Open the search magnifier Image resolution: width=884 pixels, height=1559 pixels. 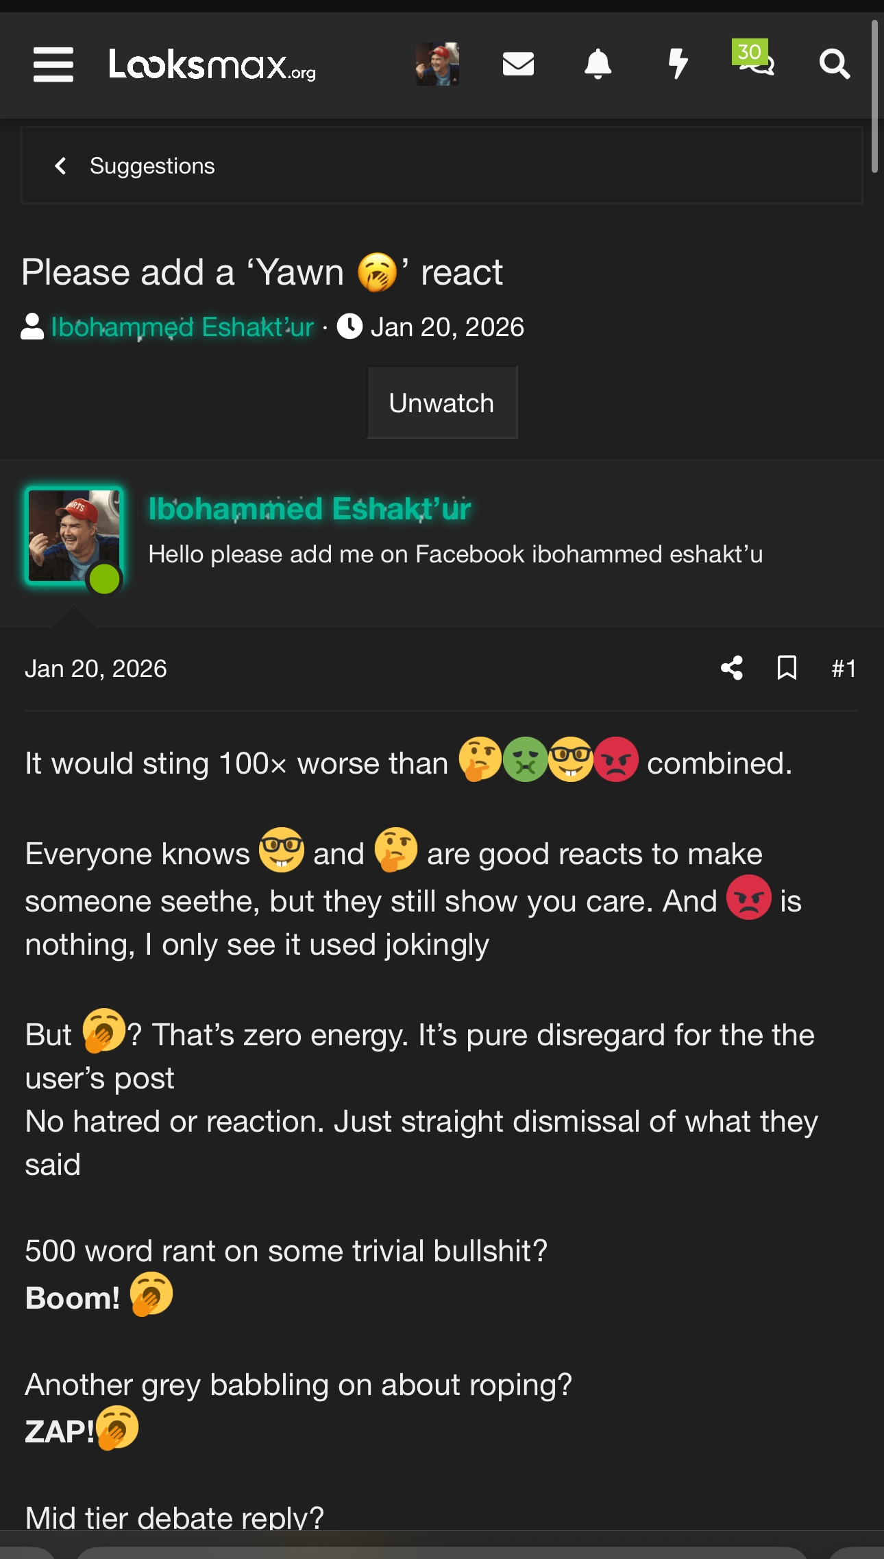coord(834,64)
